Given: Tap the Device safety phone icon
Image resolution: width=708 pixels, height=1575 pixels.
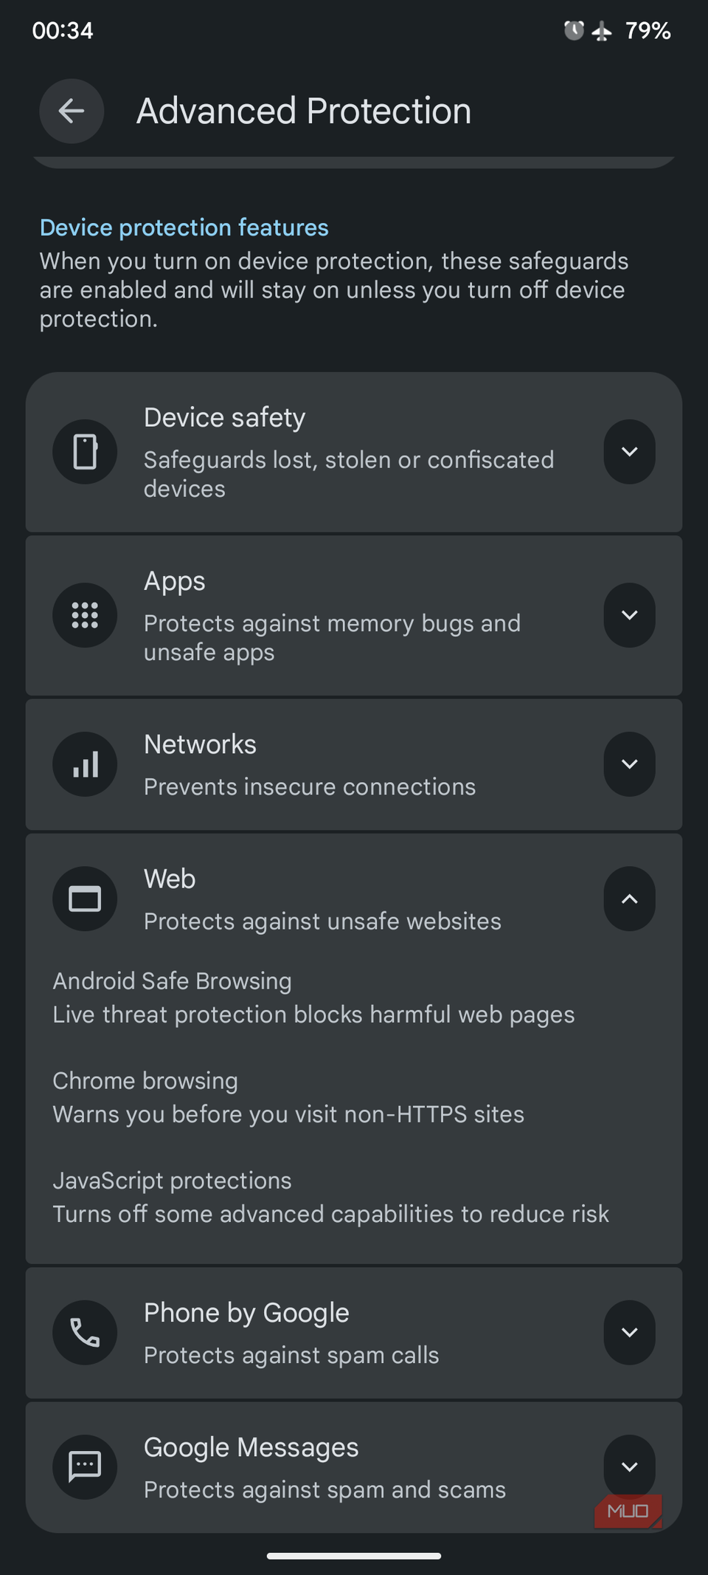Looking at the screenshot, I should click(85, 452).
